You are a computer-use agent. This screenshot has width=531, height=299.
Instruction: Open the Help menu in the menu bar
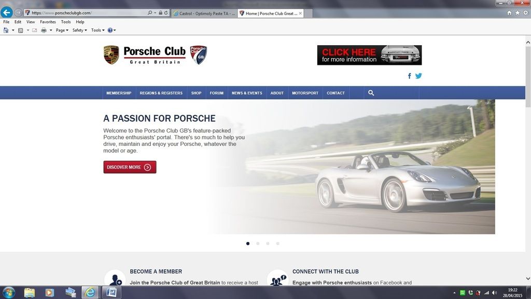coord(80,22)
